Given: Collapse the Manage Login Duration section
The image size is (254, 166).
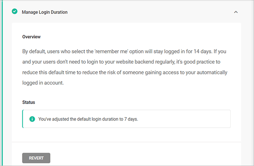Looking at the screenshot, I should coord(236,12).
